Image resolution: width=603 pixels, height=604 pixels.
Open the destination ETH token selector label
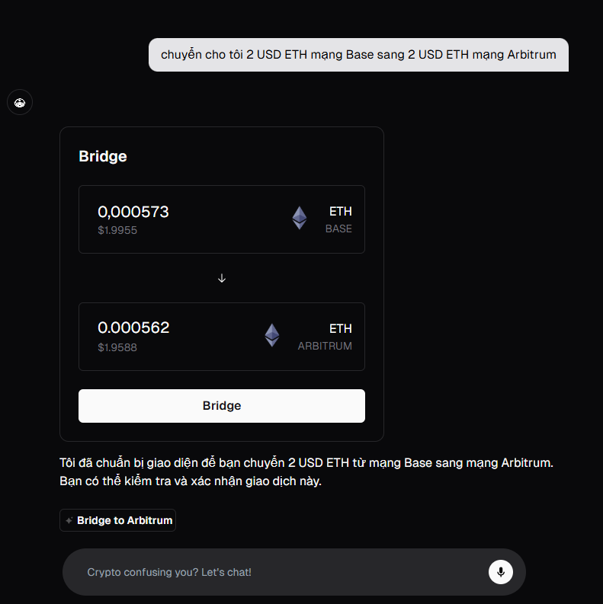pos(341,328)
